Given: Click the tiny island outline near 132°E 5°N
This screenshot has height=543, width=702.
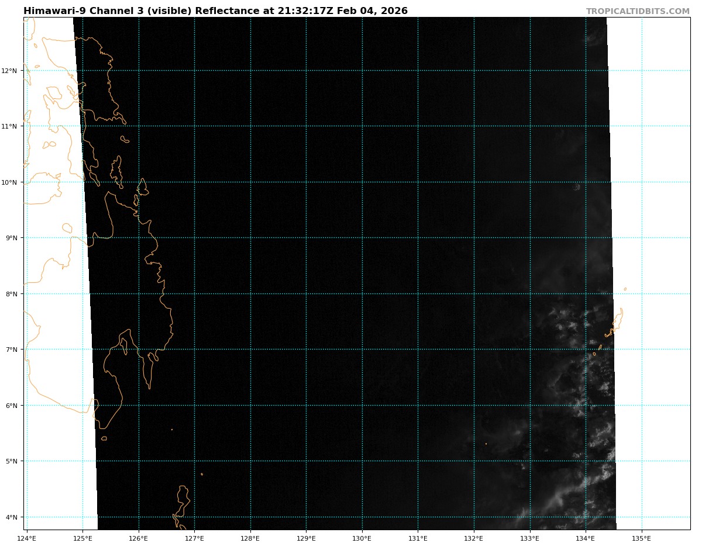Looking at the screenshot, I should [x=486, y=444].
